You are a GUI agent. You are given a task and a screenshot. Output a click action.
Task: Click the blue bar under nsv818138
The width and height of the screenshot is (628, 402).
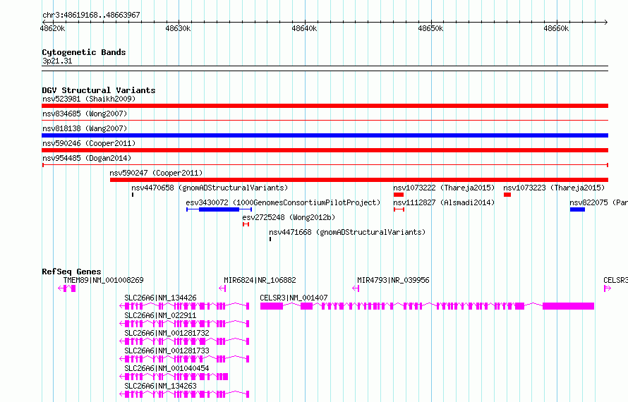pyautogui.click(x=325, y=135)
